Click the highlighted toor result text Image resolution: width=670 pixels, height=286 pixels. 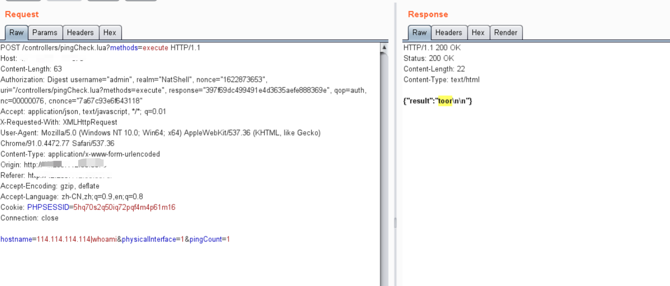pos(445,101)
